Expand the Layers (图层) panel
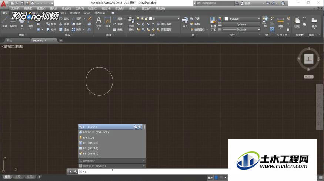 click(x=153, y=35)
